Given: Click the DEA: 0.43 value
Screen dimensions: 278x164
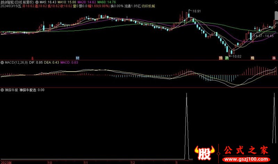Looking at the screenshot, I should [51, 63].
